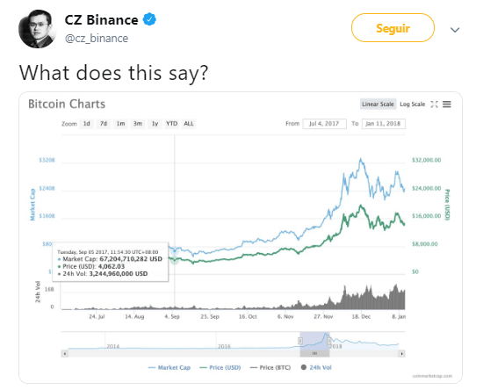Toggle 24h Vol series in legend
This screenshot has width=483, height=390.
pos(316,367)
